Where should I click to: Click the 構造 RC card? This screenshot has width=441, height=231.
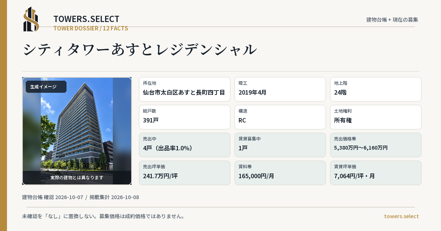click(280, 117)
